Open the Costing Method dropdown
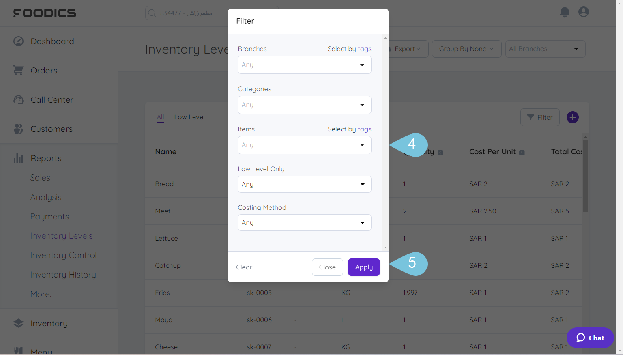 304,222
